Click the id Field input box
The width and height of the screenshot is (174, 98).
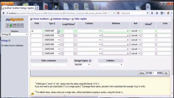tap(36, 31)
